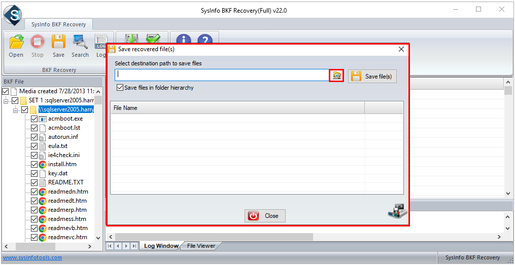Image resolution: width=515 pixels, height=265 pixels.
Task: Uncheck the Media created root checkbox
Action: (x=5, y=91)
